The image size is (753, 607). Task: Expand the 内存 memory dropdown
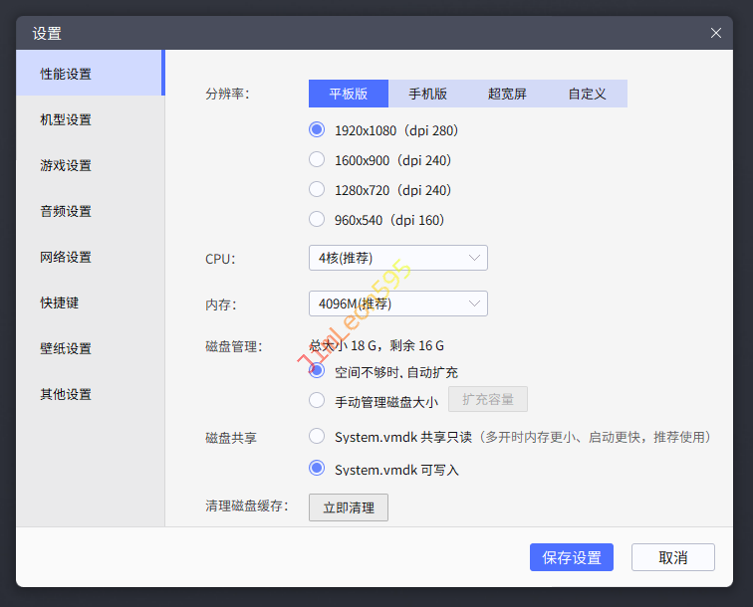[x=397, y=303]
